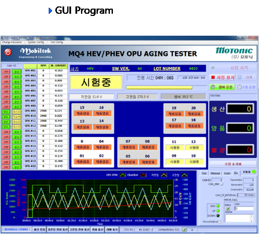This screenshot has width=259, height=234.
Task: Click the 생산 production count display
Action: pos(240,109)
